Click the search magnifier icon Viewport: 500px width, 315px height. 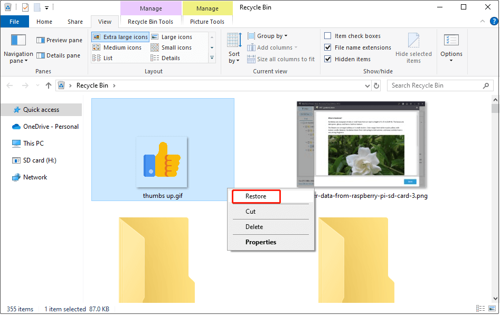point(486,85)
